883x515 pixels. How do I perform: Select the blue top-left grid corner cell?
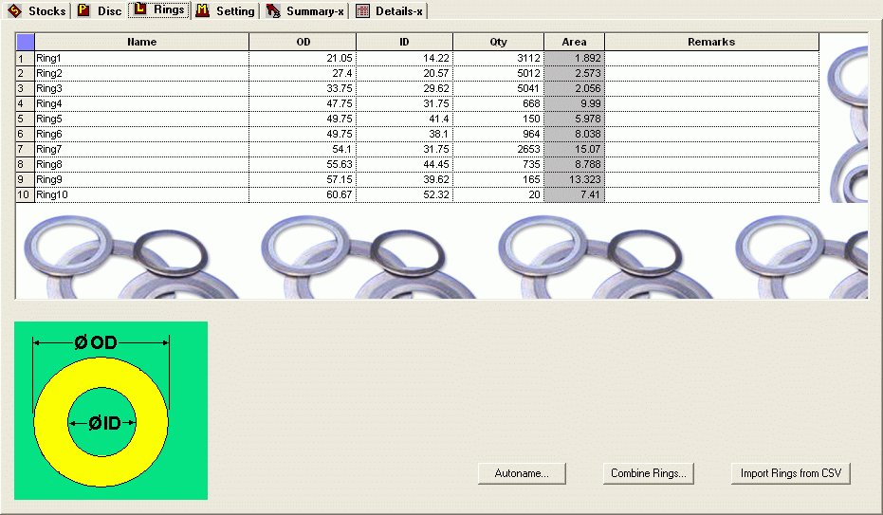26,42
